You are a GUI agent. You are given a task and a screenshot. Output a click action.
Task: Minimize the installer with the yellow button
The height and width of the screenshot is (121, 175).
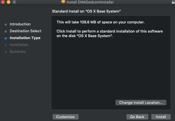coord(8,2)
